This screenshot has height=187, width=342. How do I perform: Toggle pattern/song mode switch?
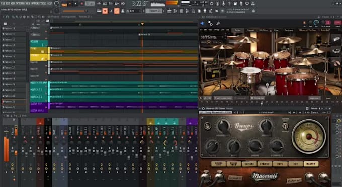[64, 4]
